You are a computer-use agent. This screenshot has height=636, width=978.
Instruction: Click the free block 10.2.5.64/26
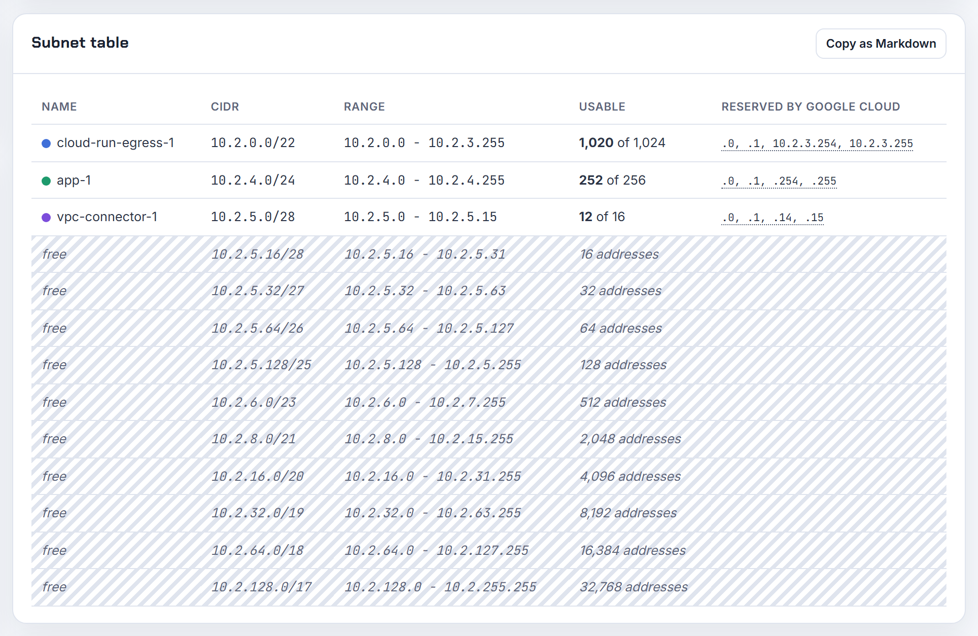pyautogui.click(x=489, y=328)
